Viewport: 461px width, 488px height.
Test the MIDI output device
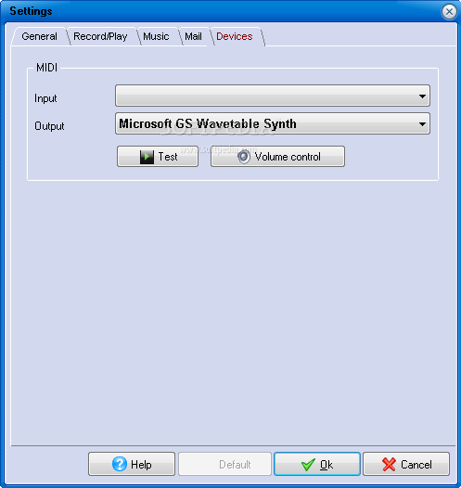pos(158,156)
